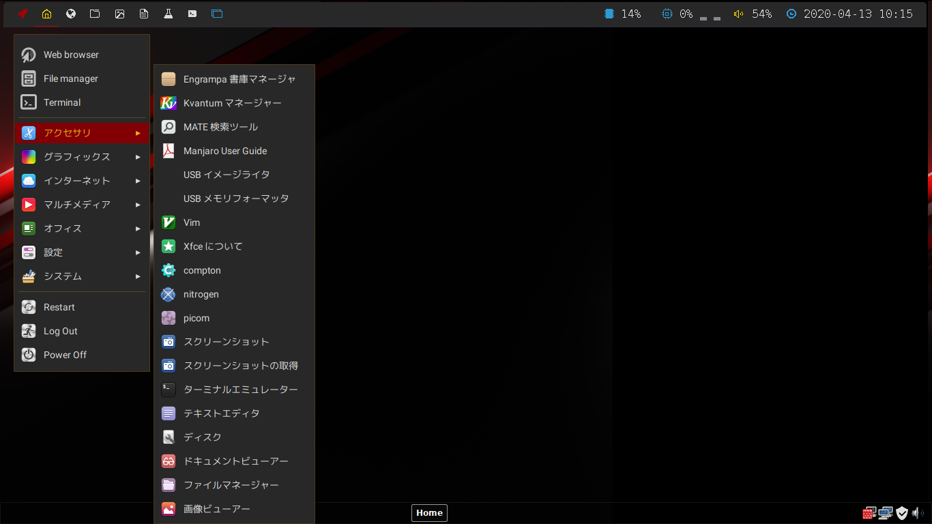932x524 pixels.
Task: Launch ターミナルエミュレーター icon
Action: [169, 390]
